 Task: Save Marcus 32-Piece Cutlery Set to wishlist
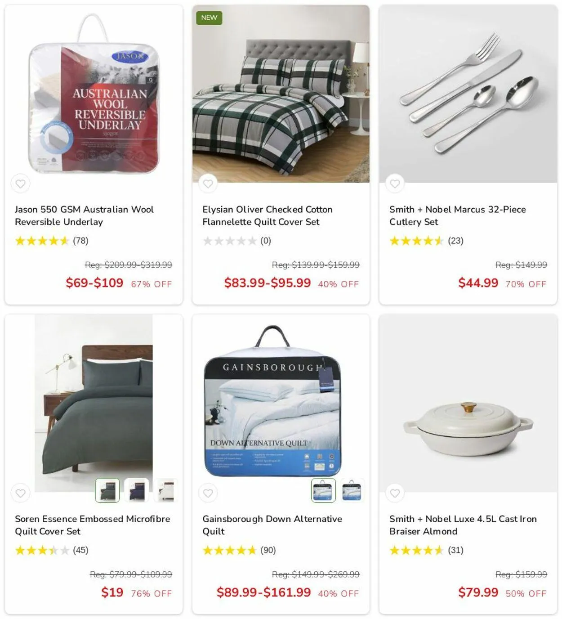click(395, 184)
